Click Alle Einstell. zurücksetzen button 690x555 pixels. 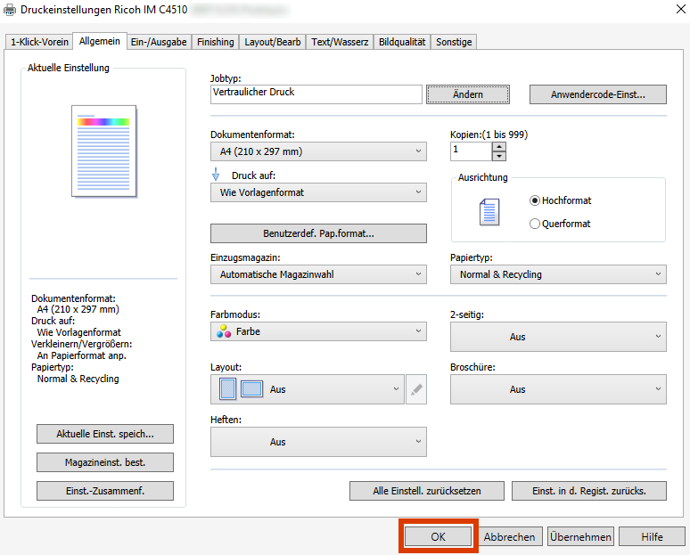click(427, 491)
